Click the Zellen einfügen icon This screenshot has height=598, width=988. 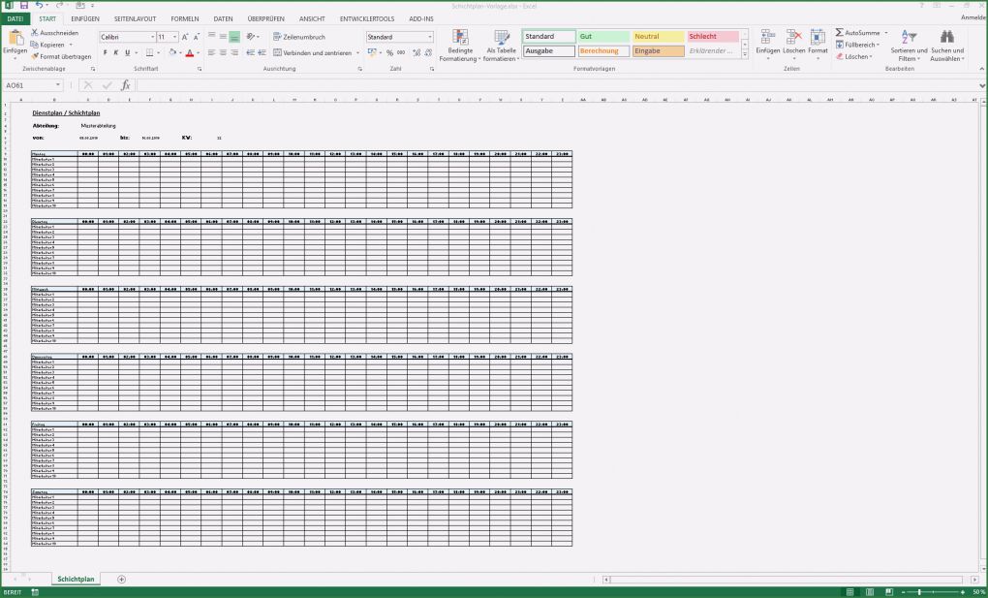tap(768, 37)
